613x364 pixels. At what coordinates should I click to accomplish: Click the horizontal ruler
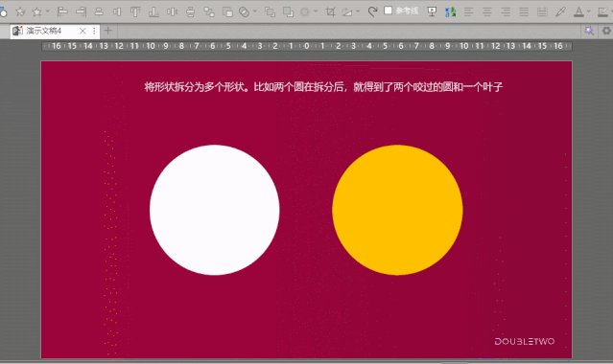307,46
